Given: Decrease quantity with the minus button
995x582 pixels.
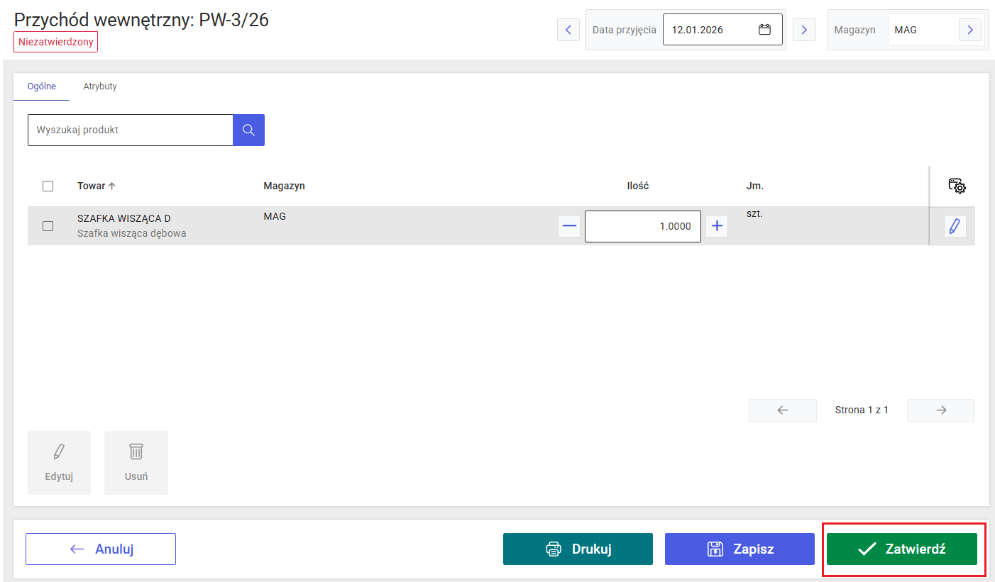Looking at the screenshot, I should (x=569, y=226).
